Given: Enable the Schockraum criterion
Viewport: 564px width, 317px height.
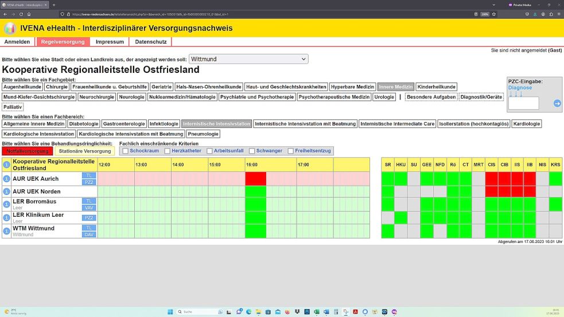Looking at the screenshot, I should click(125, 151).
